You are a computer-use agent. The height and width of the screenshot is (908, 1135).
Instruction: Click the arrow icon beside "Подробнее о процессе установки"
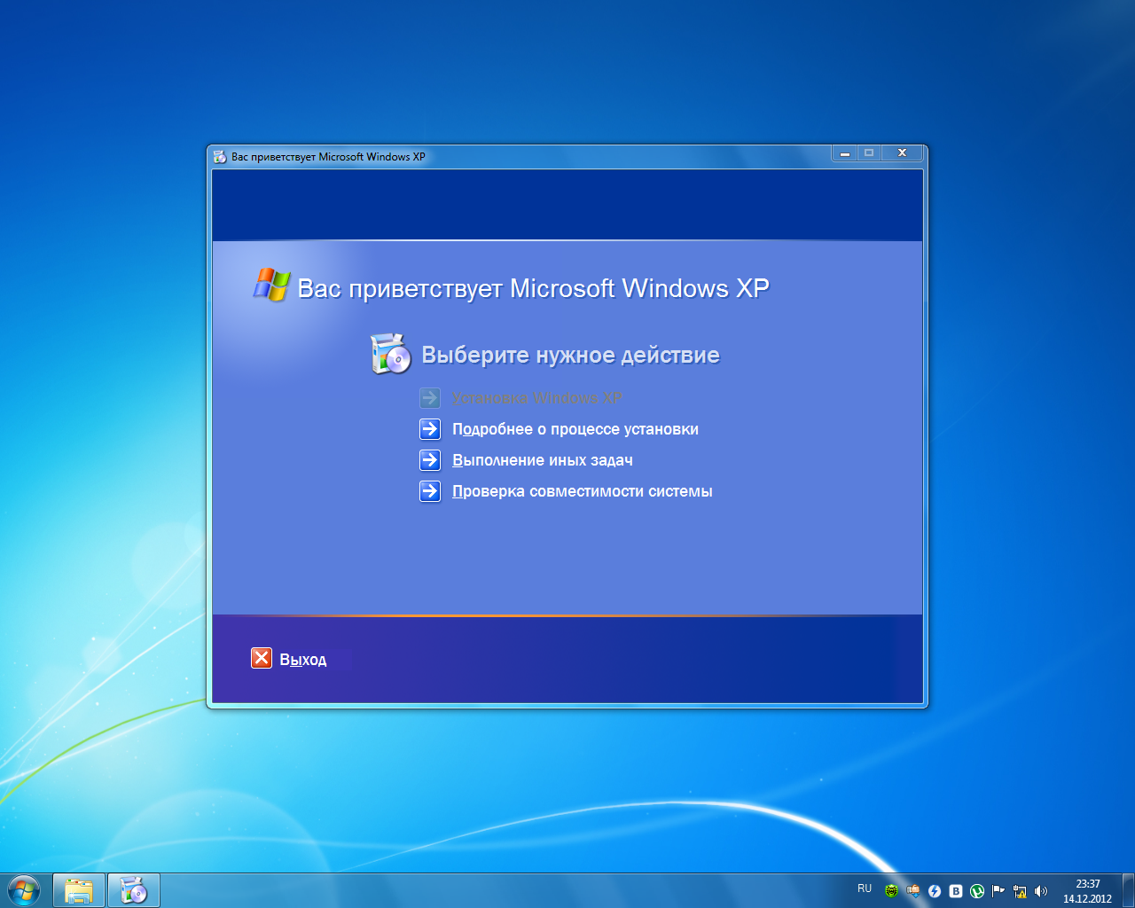pyautogui.click(x=430, y=429)
